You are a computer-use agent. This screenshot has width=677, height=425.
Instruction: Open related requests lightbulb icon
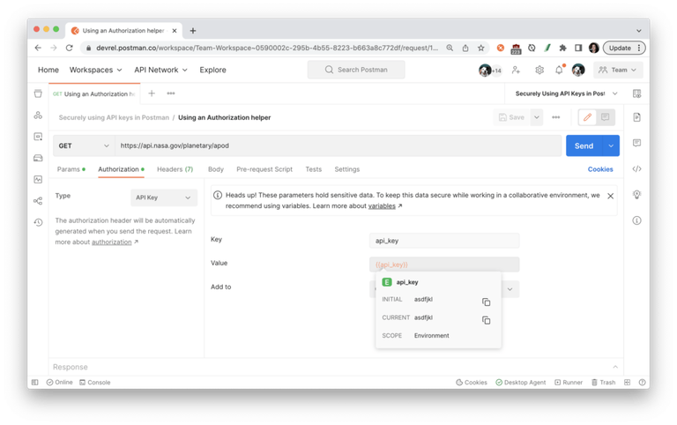pos(636,194)
